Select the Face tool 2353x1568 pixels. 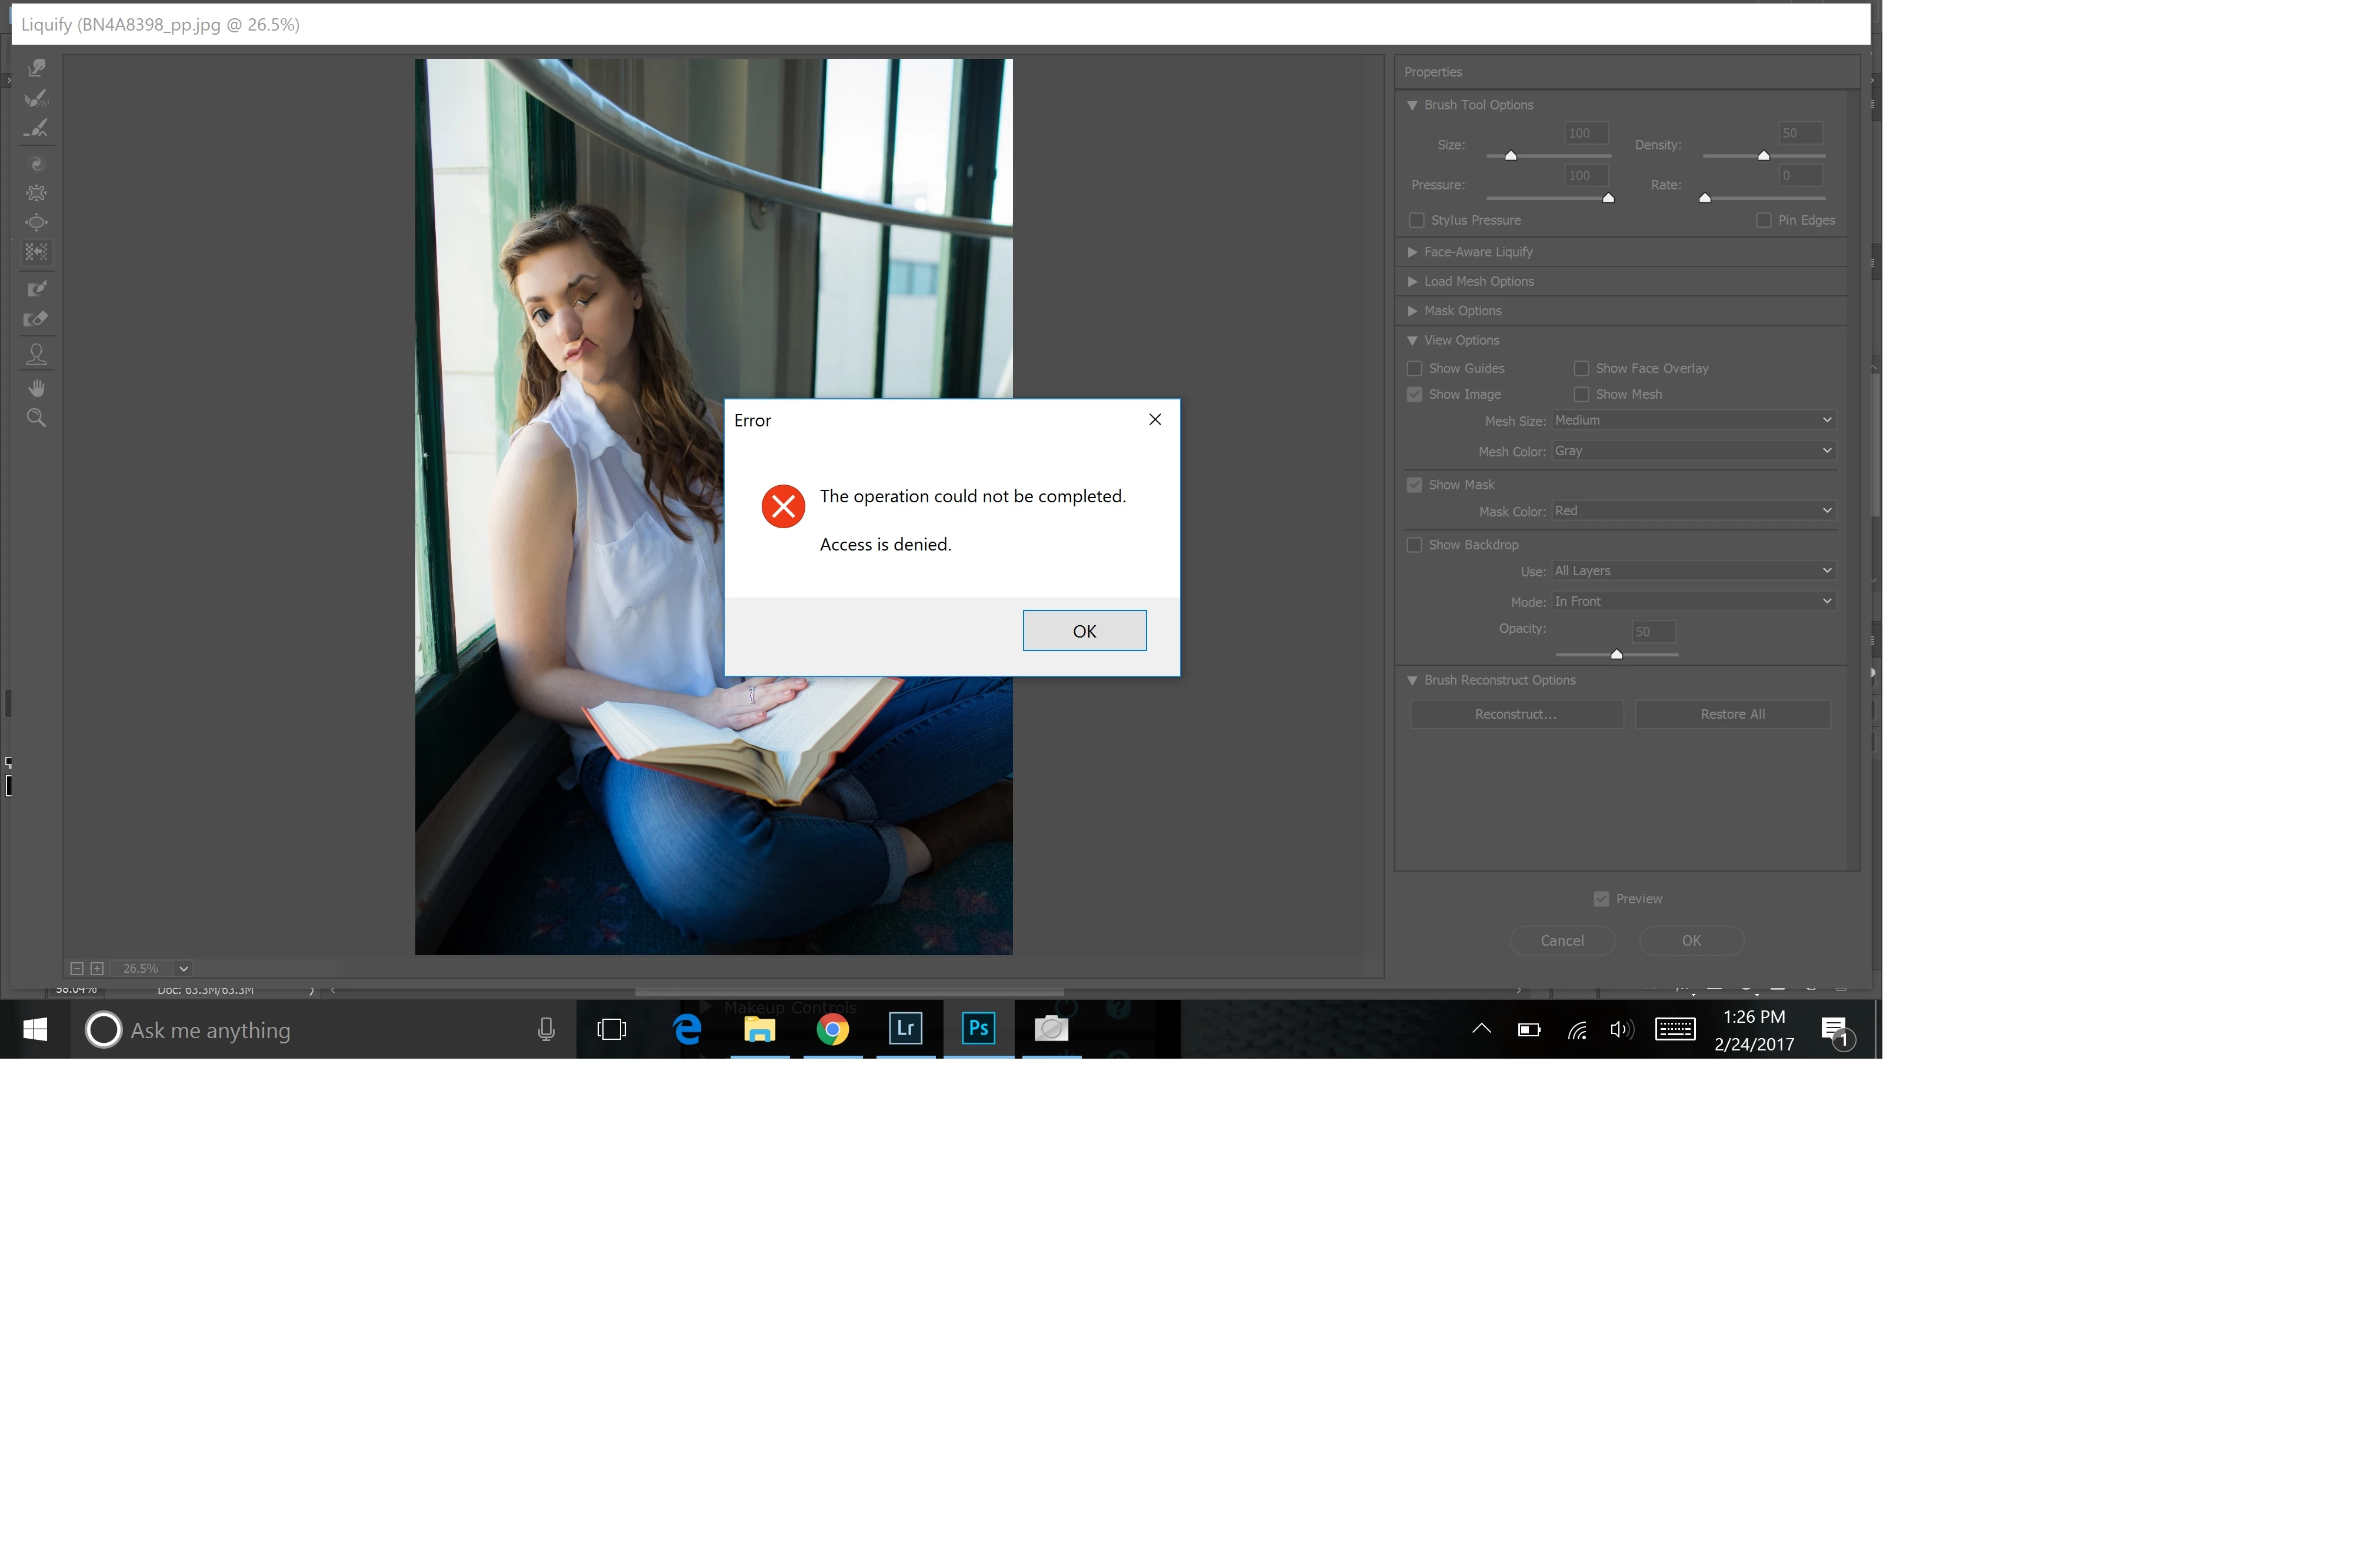pos(37,354)
